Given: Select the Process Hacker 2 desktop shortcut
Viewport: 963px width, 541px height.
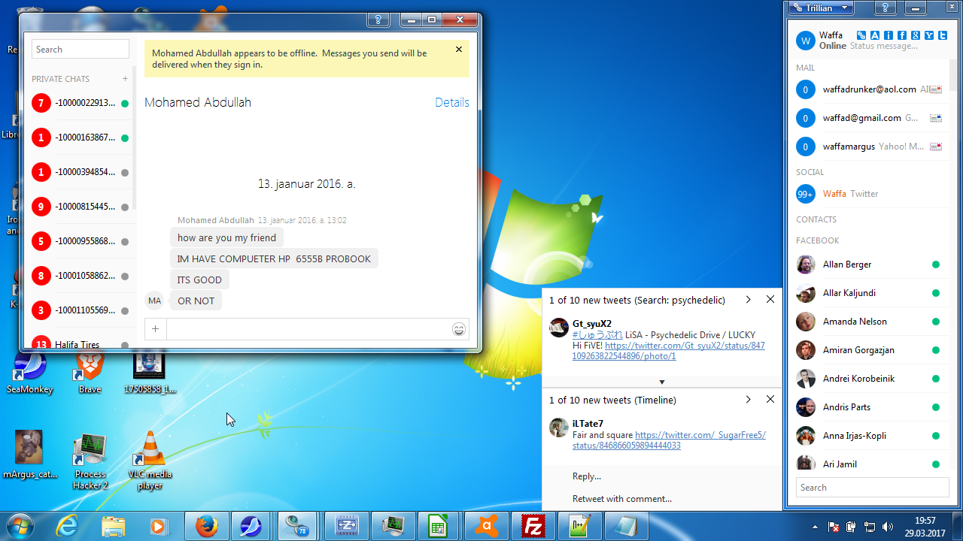Looking at the screenshot, I should 90,461.
